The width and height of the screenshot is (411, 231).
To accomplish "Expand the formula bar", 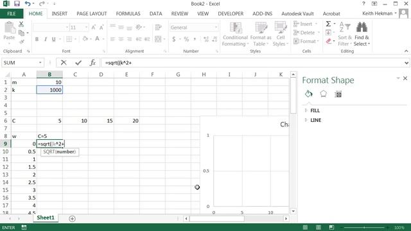I will coord(407,63).
